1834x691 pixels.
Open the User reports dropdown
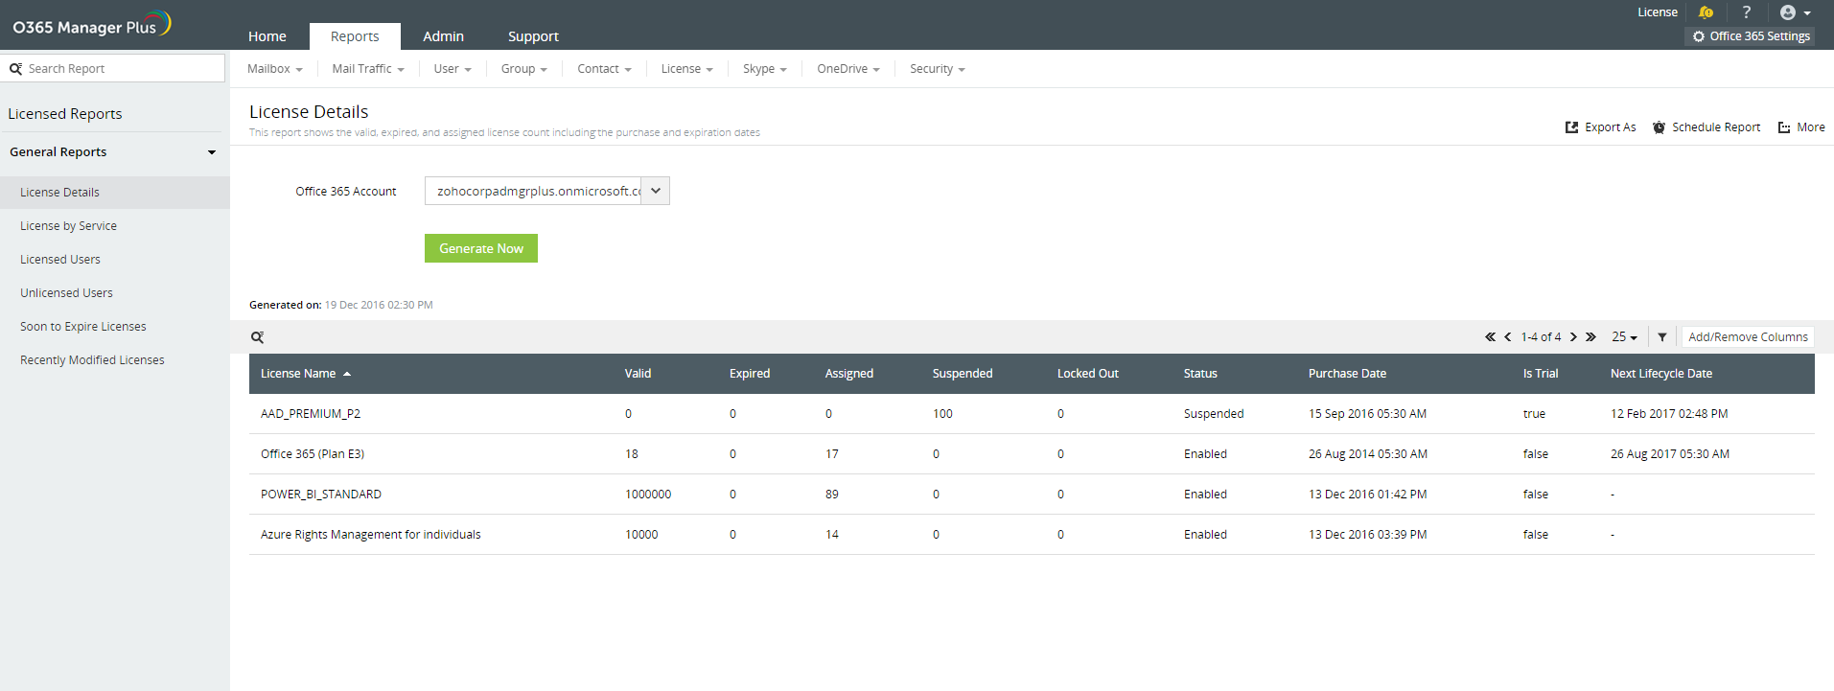pyautogui.click(x=453, y=69)
